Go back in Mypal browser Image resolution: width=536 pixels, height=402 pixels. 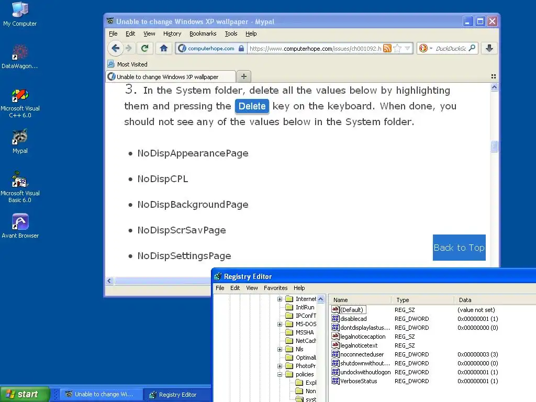pyautogui.click(x=116, y=48)
